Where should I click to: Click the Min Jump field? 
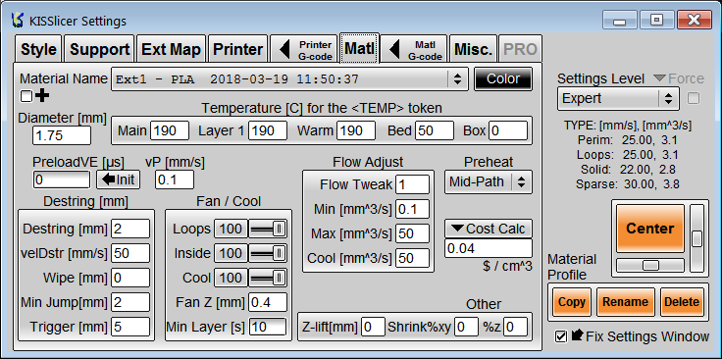pos(130,302)
